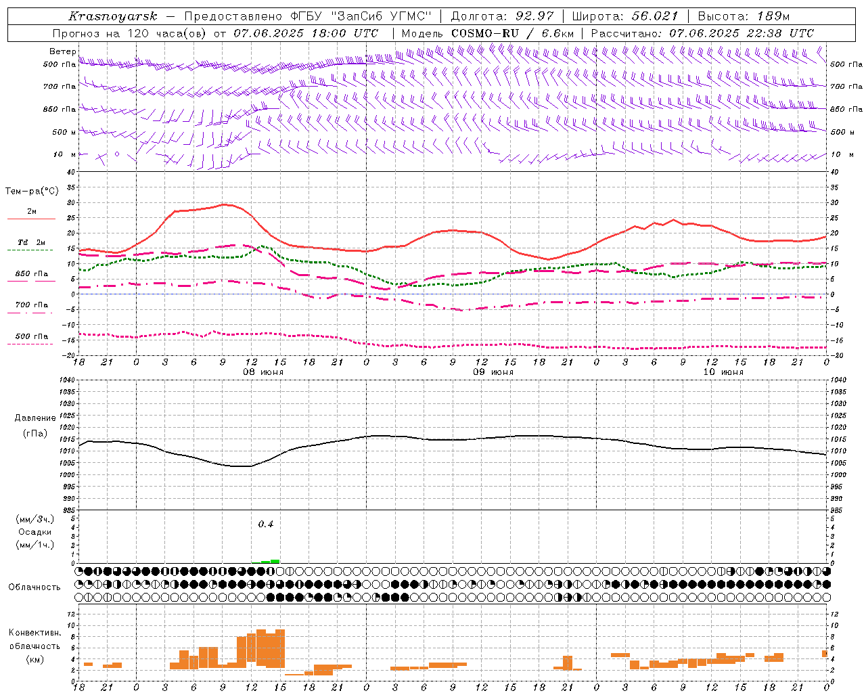Click the 700 гПа temperature legend entry

[x=32, y=305]
